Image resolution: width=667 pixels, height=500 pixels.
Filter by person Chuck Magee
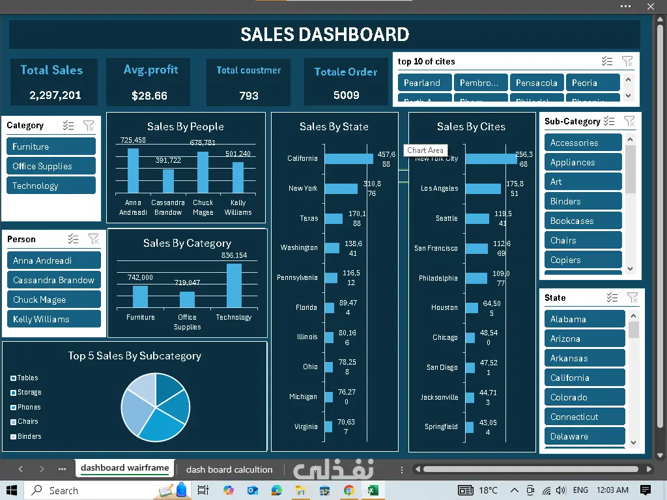pos(54,299)
